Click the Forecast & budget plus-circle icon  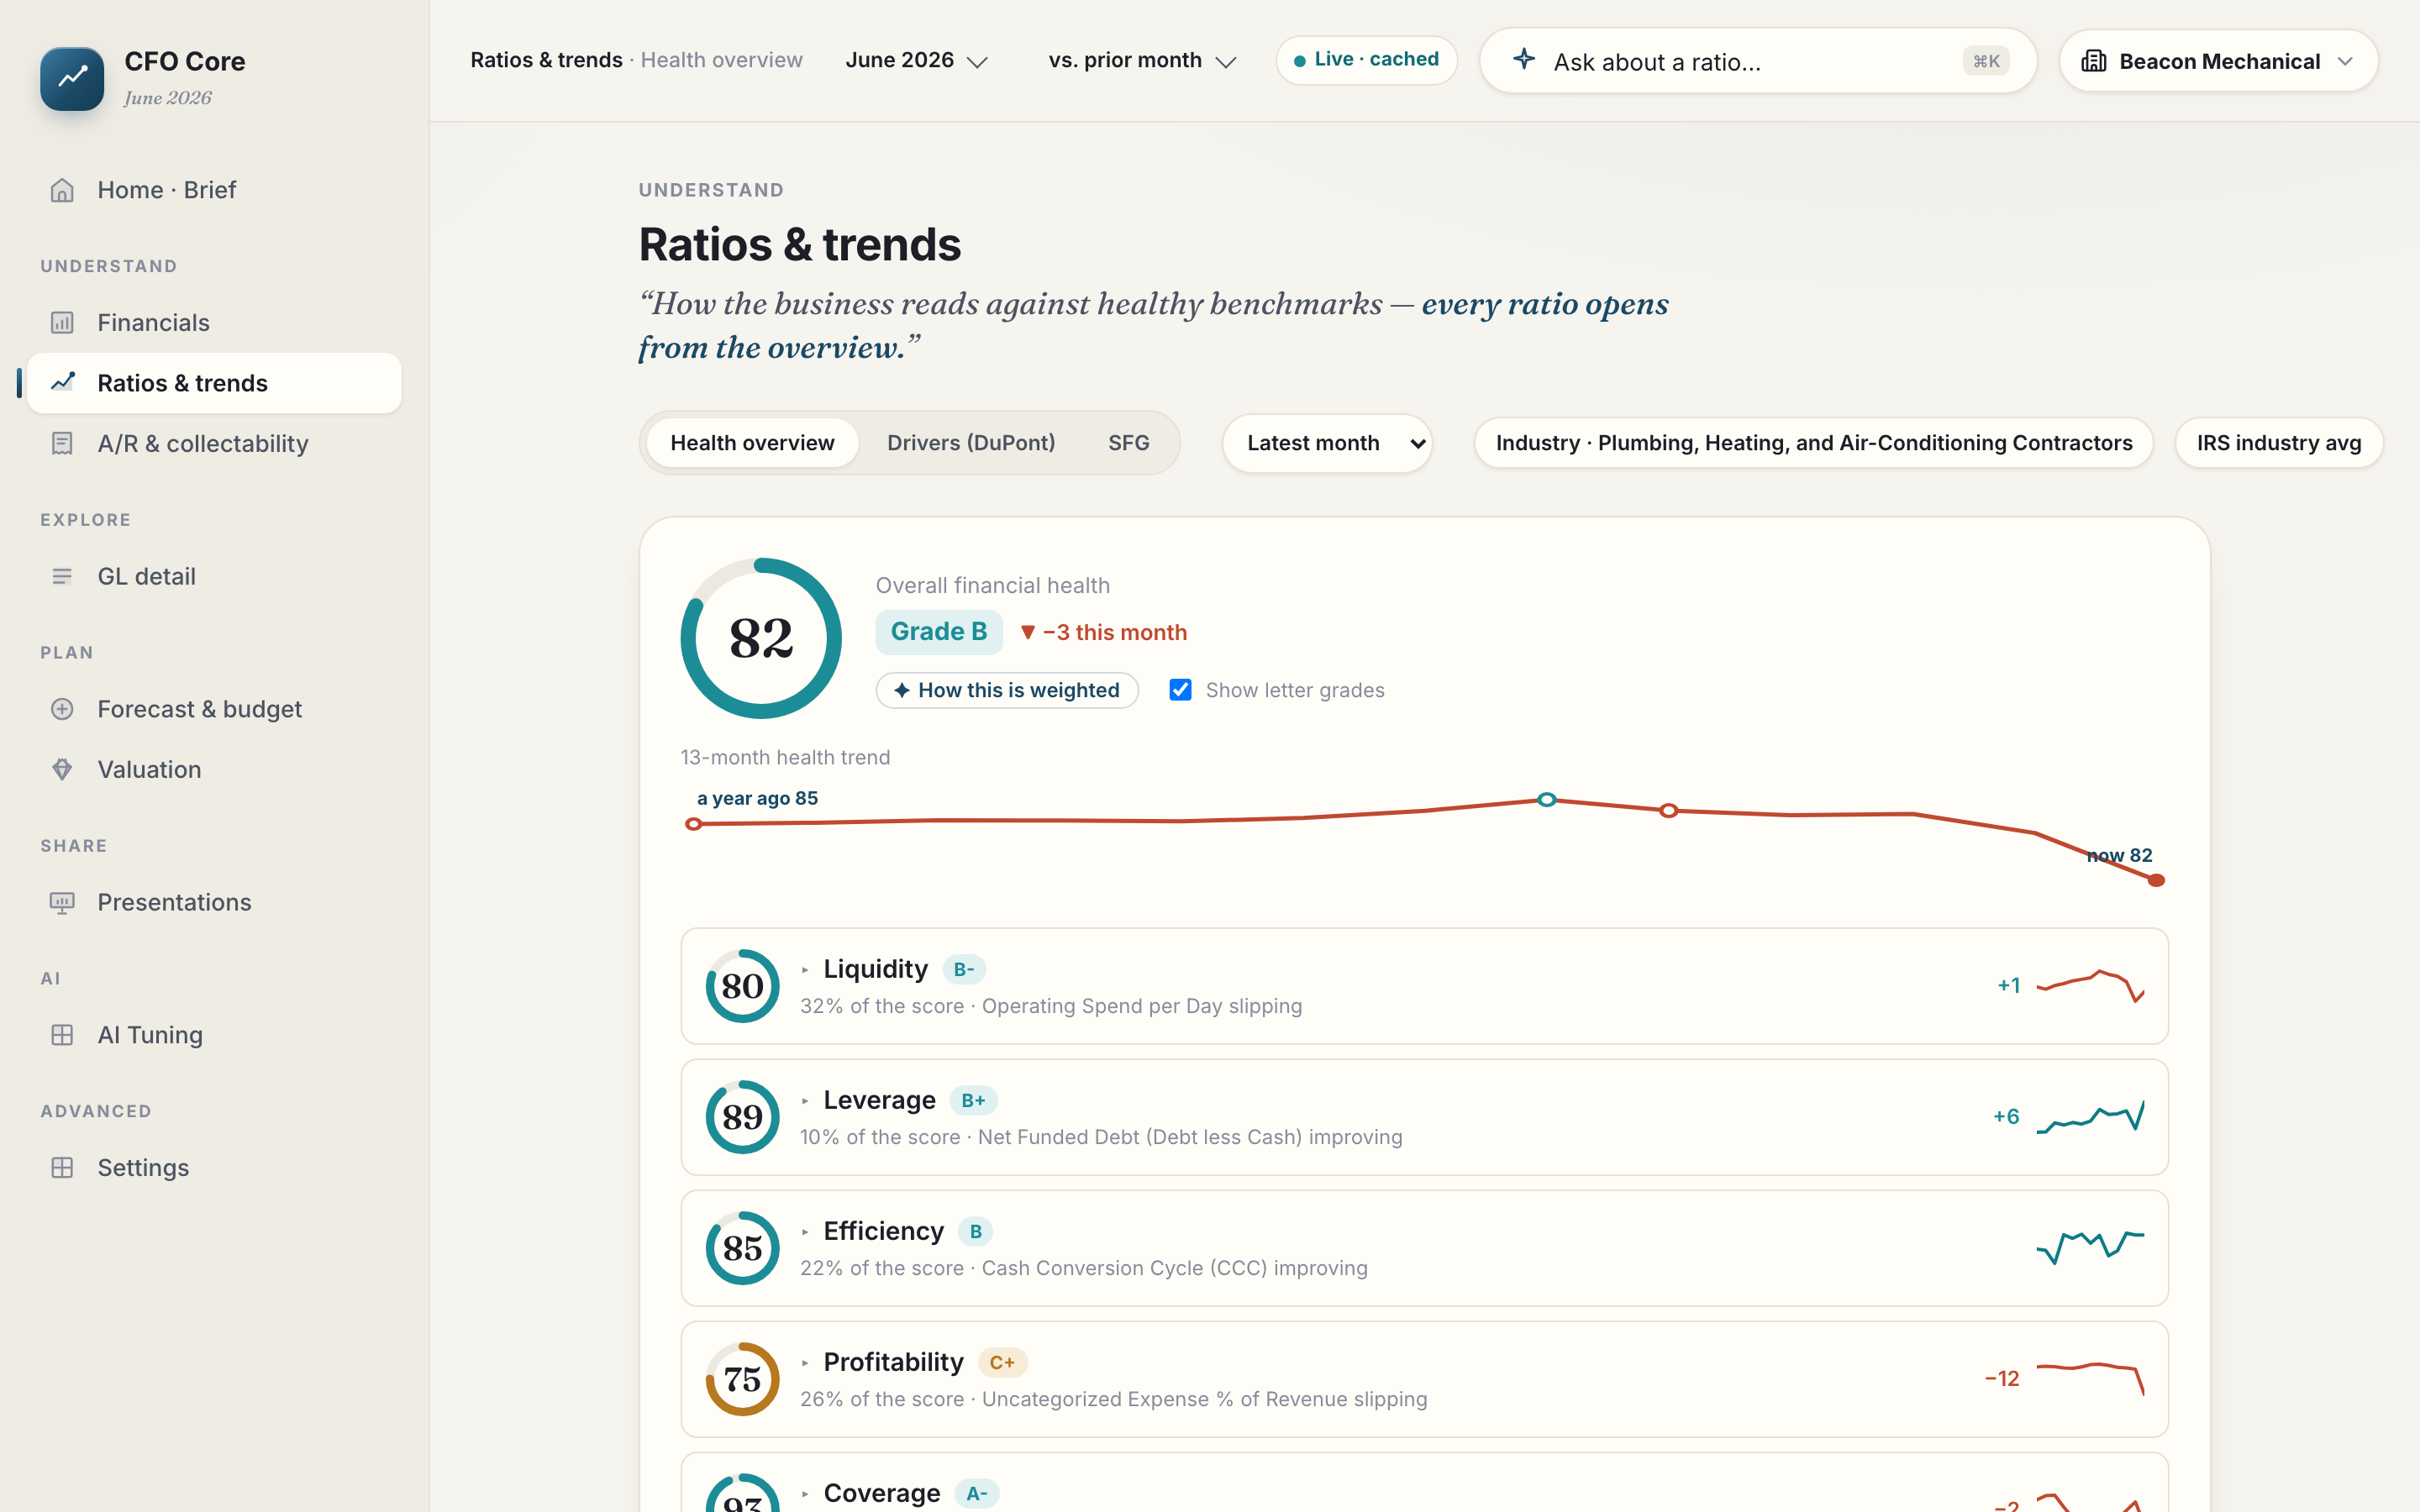point(62,709)
